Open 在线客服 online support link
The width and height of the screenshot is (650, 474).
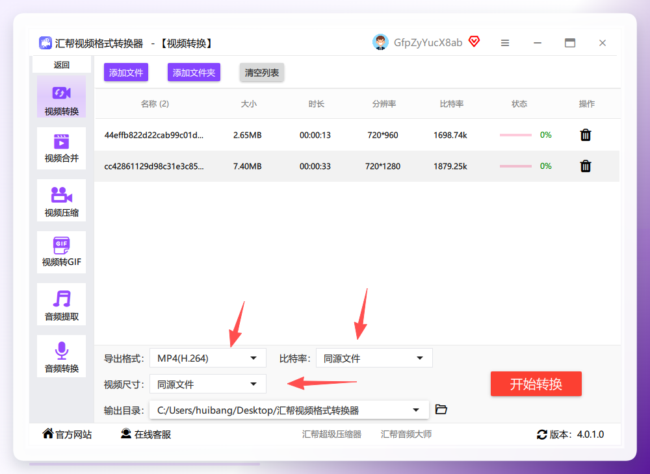[146, 434]
